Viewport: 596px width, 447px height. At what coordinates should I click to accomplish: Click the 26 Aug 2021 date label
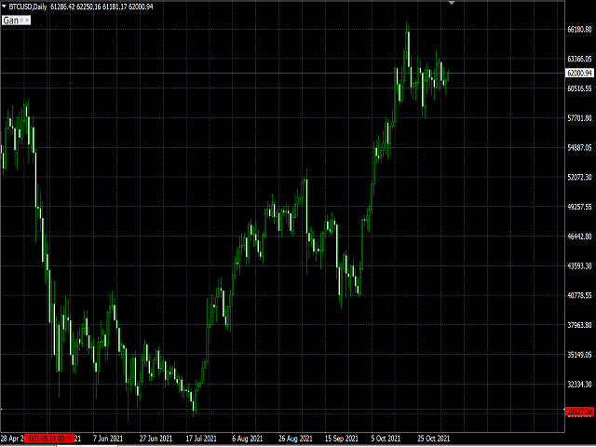[x=295, y=439]
